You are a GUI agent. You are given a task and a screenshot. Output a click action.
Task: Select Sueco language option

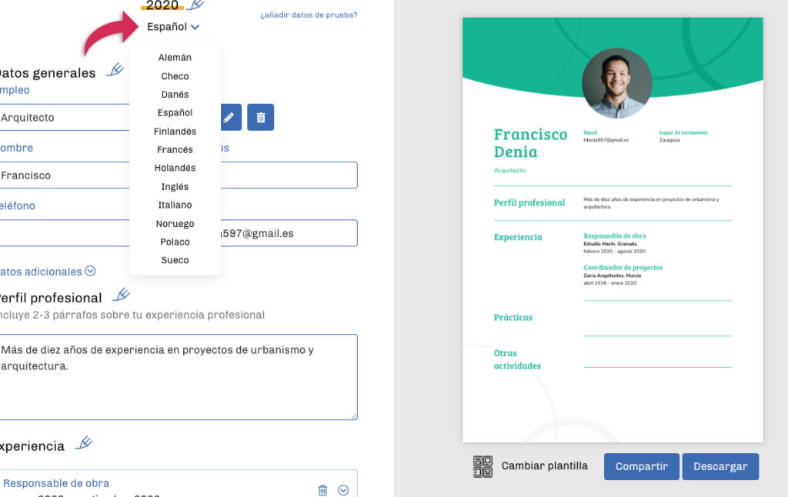pos(175,260)
